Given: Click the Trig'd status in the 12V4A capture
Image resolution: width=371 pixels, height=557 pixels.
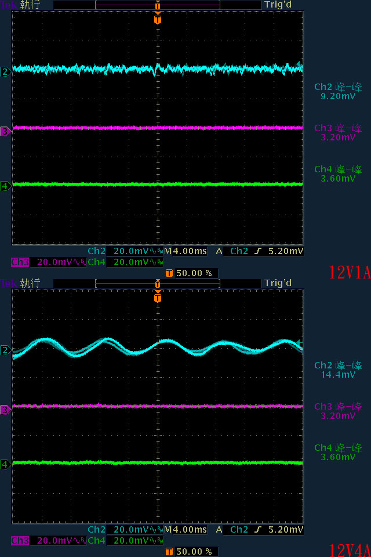Looking at the screenshot, I should pyautogui.click(x=278, y=283).
